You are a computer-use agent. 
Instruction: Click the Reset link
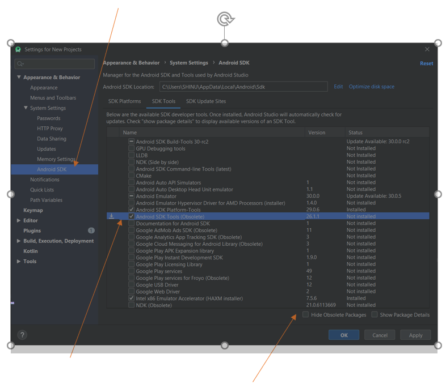coord(426,63)
